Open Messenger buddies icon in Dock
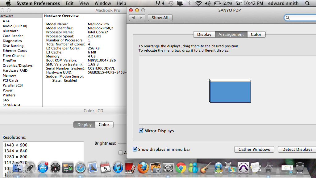Screen dimensions: 316x178 pyautogui.click(x=193, y=167)
